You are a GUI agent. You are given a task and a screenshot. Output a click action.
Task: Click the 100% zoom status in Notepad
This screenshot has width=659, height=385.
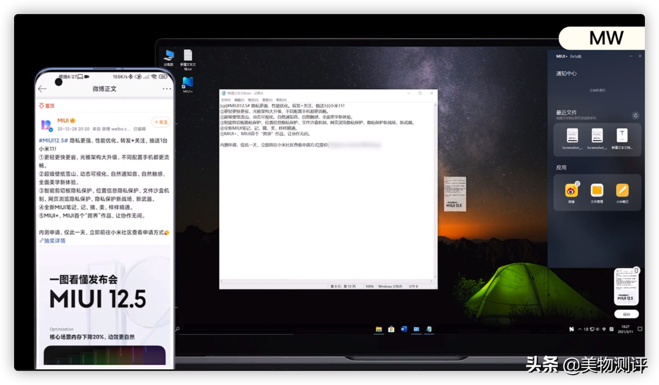pos(369,286)
